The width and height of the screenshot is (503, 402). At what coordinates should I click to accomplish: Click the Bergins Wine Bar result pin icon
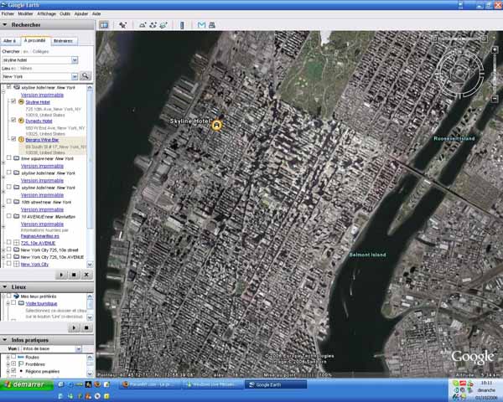21,140
